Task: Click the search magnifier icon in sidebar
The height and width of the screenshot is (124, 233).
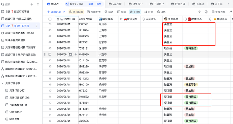Action: coord(2,4)
